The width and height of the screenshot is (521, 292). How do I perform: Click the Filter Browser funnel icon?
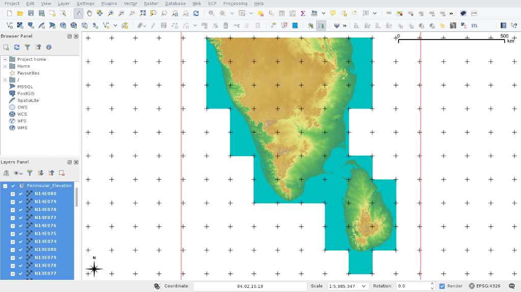(x=27, y=47)
